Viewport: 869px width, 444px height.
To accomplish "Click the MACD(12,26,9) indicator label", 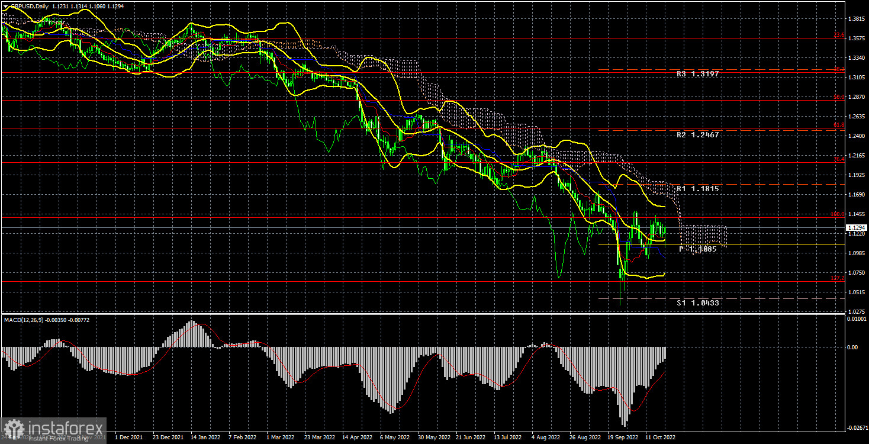I will 23,320.
